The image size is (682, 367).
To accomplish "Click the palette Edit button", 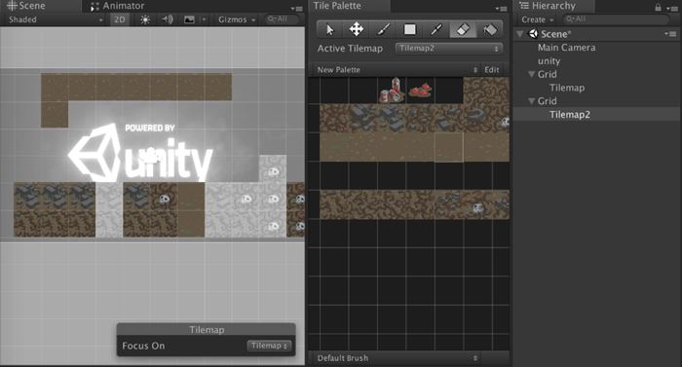I will click(492, 69).
